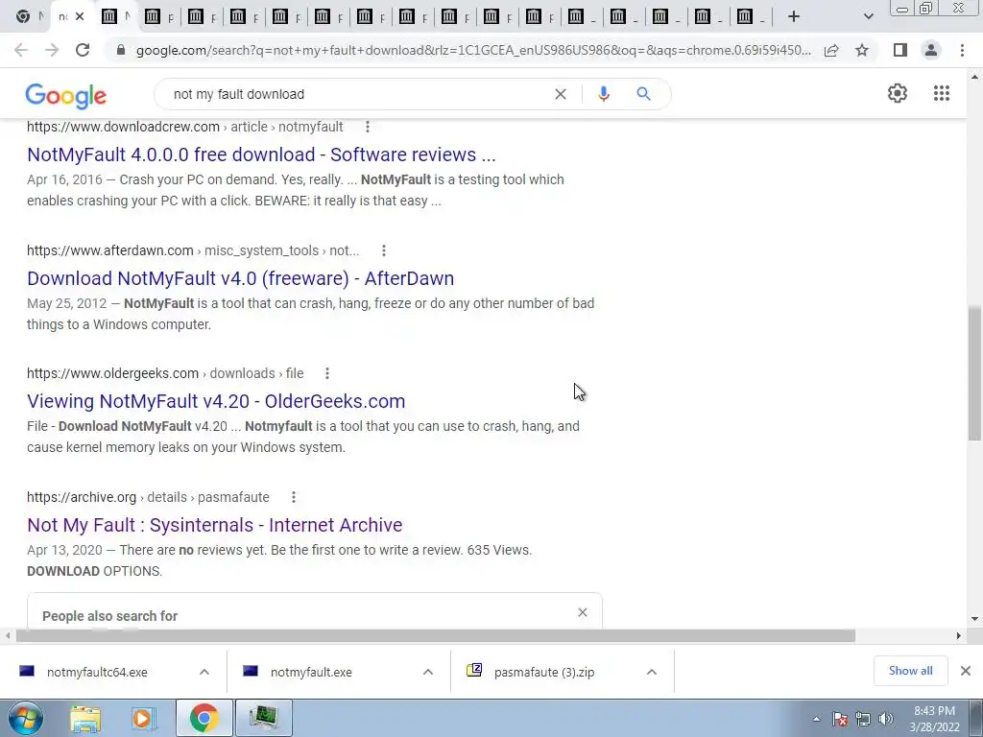
Task: Open Action Center flag icon
Action: click(840, 719)
